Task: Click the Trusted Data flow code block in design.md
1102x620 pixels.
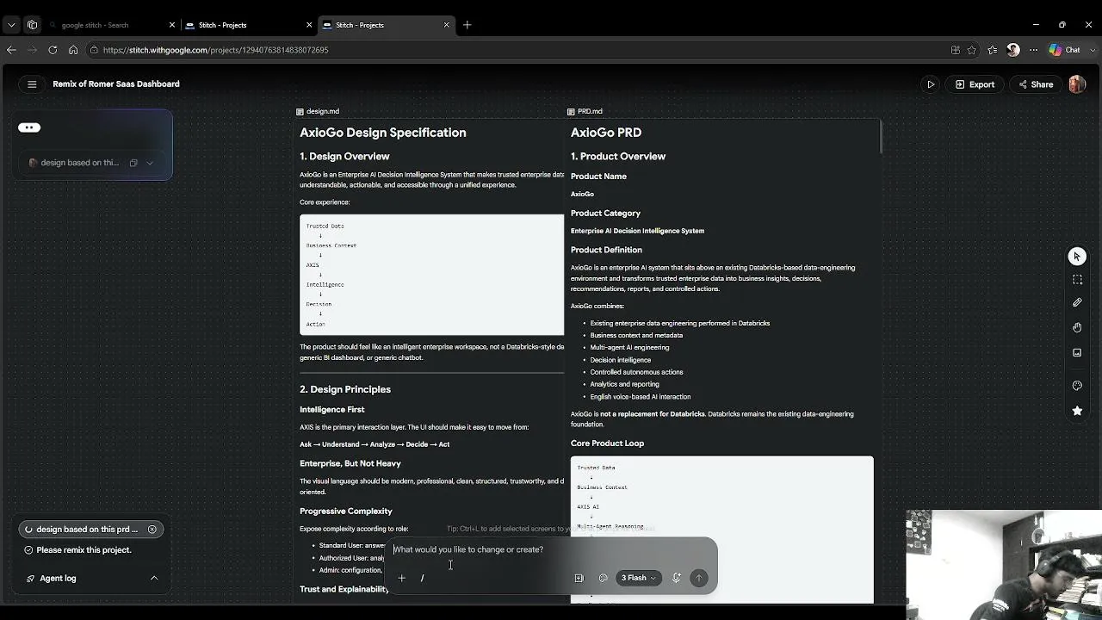Action: tap(432, 275)
